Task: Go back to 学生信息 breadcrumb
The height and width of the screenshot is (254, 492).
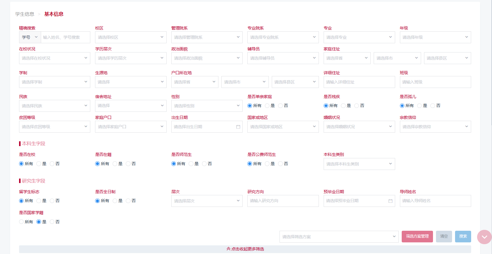Action: tap(25, 14)
